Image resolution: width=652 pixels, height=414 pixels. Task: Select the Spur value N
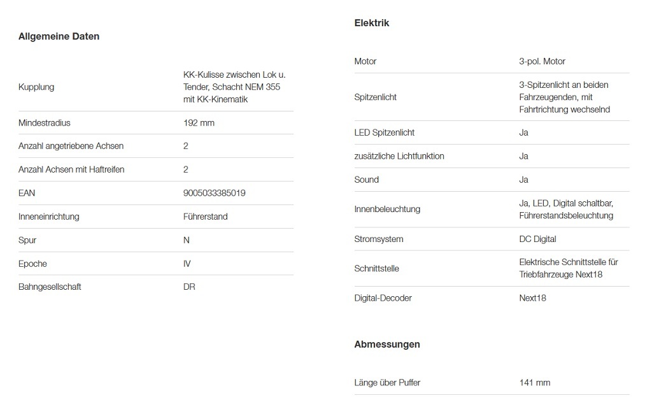click(187, 240)
